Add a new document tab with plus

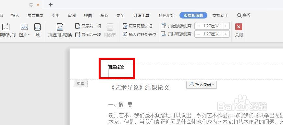[x=51, y=5]
